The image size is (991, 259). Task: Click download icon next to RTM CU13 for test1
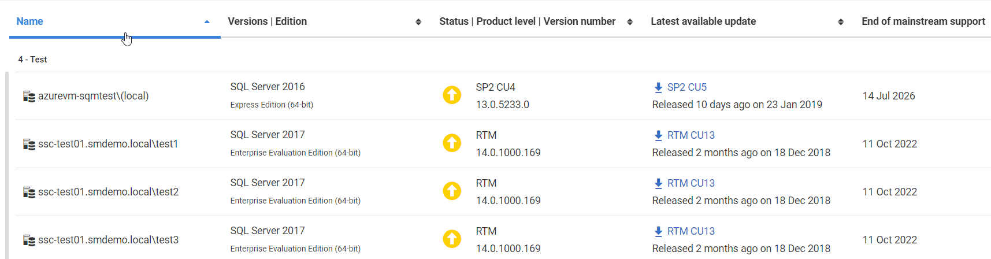coord(658,135)
